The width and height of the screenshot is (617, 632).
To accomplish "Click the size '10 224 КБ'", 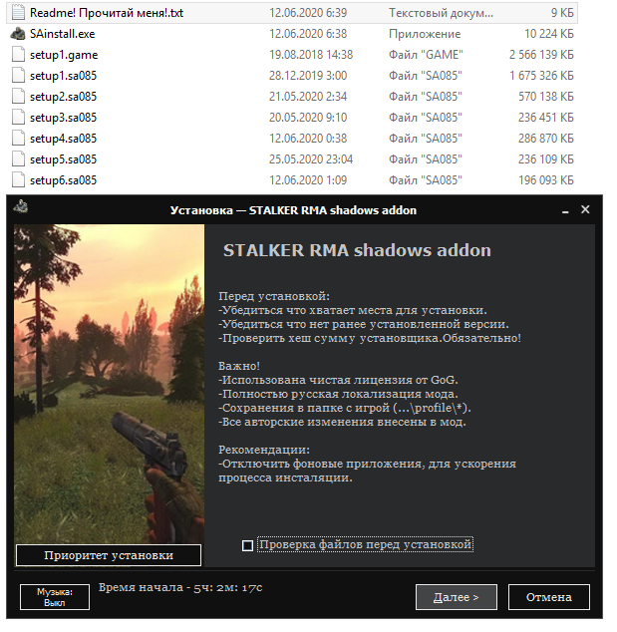I will pos(549,34).
